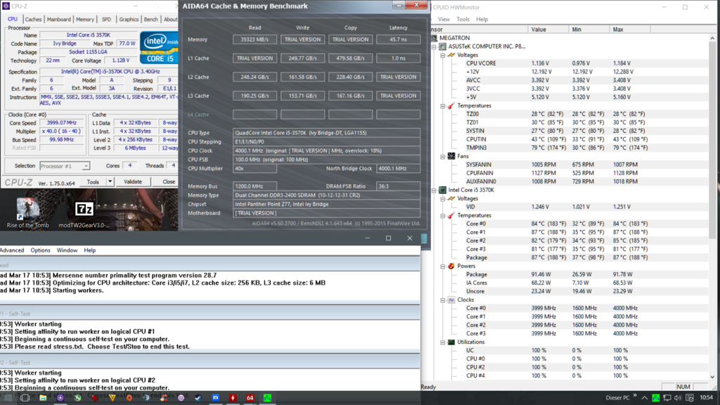
Task: Click the CCleaner icon in the taskbar
Action: [x=163, y=398]
